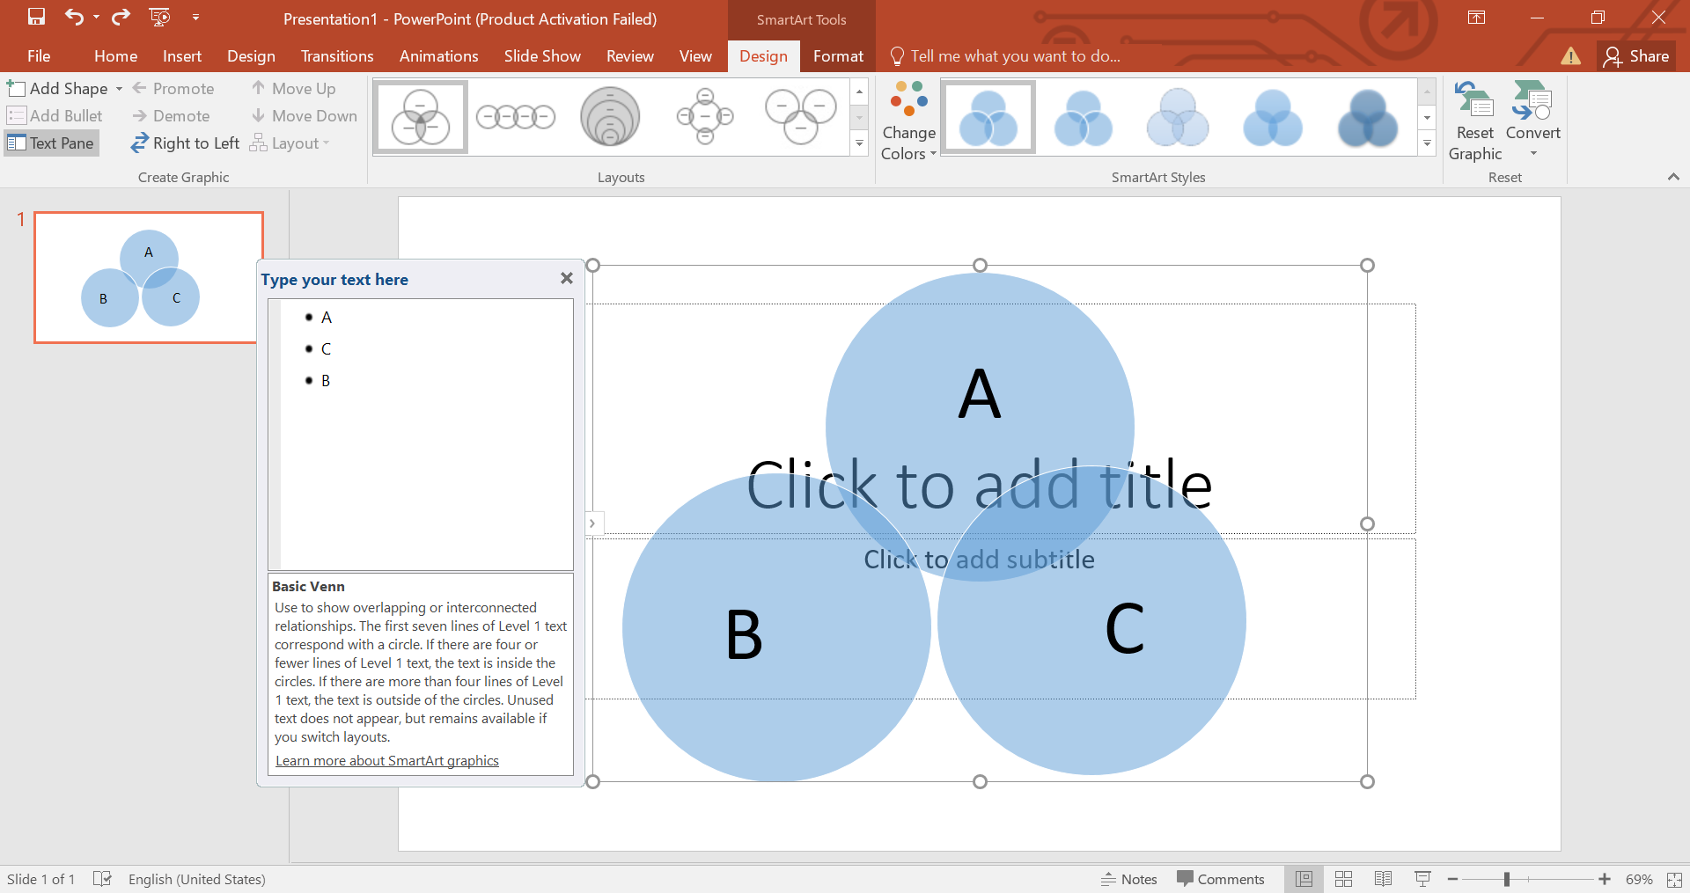Click the activation warning icon
1690x893 pixels.
1570,56
